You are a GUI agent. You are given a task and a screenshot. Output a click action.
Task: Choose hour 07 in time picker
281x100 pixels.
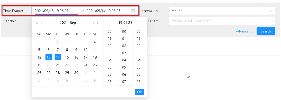(109, 82)
